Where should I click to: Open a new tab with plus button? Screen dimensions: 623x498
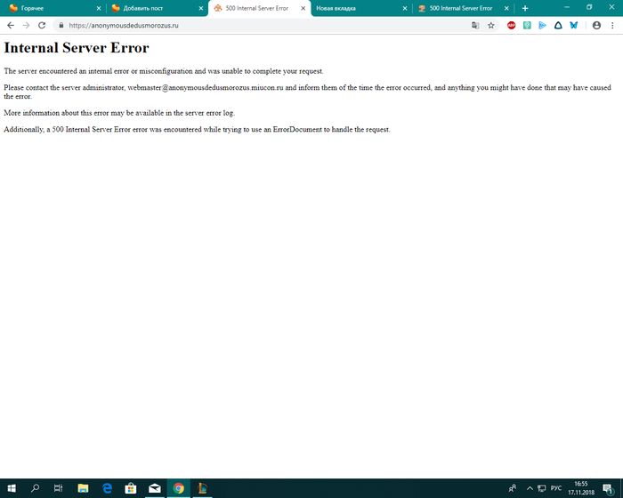525,8
